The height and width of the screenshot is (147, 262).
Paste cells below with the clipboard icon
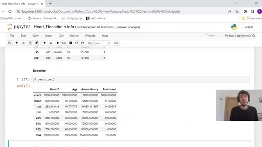[x=37, y=43]
